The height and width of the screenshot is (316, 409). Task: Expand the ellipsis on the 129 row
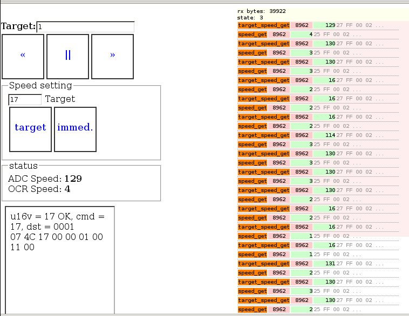tap(379, 25)
